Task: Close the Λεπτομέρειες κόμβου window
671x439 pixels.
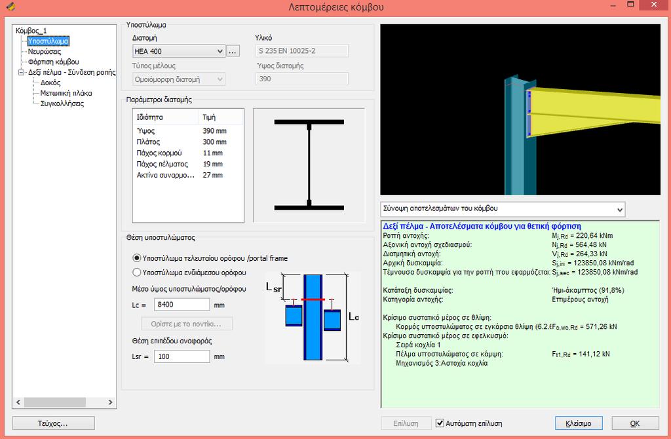Action: coord(654,5)
